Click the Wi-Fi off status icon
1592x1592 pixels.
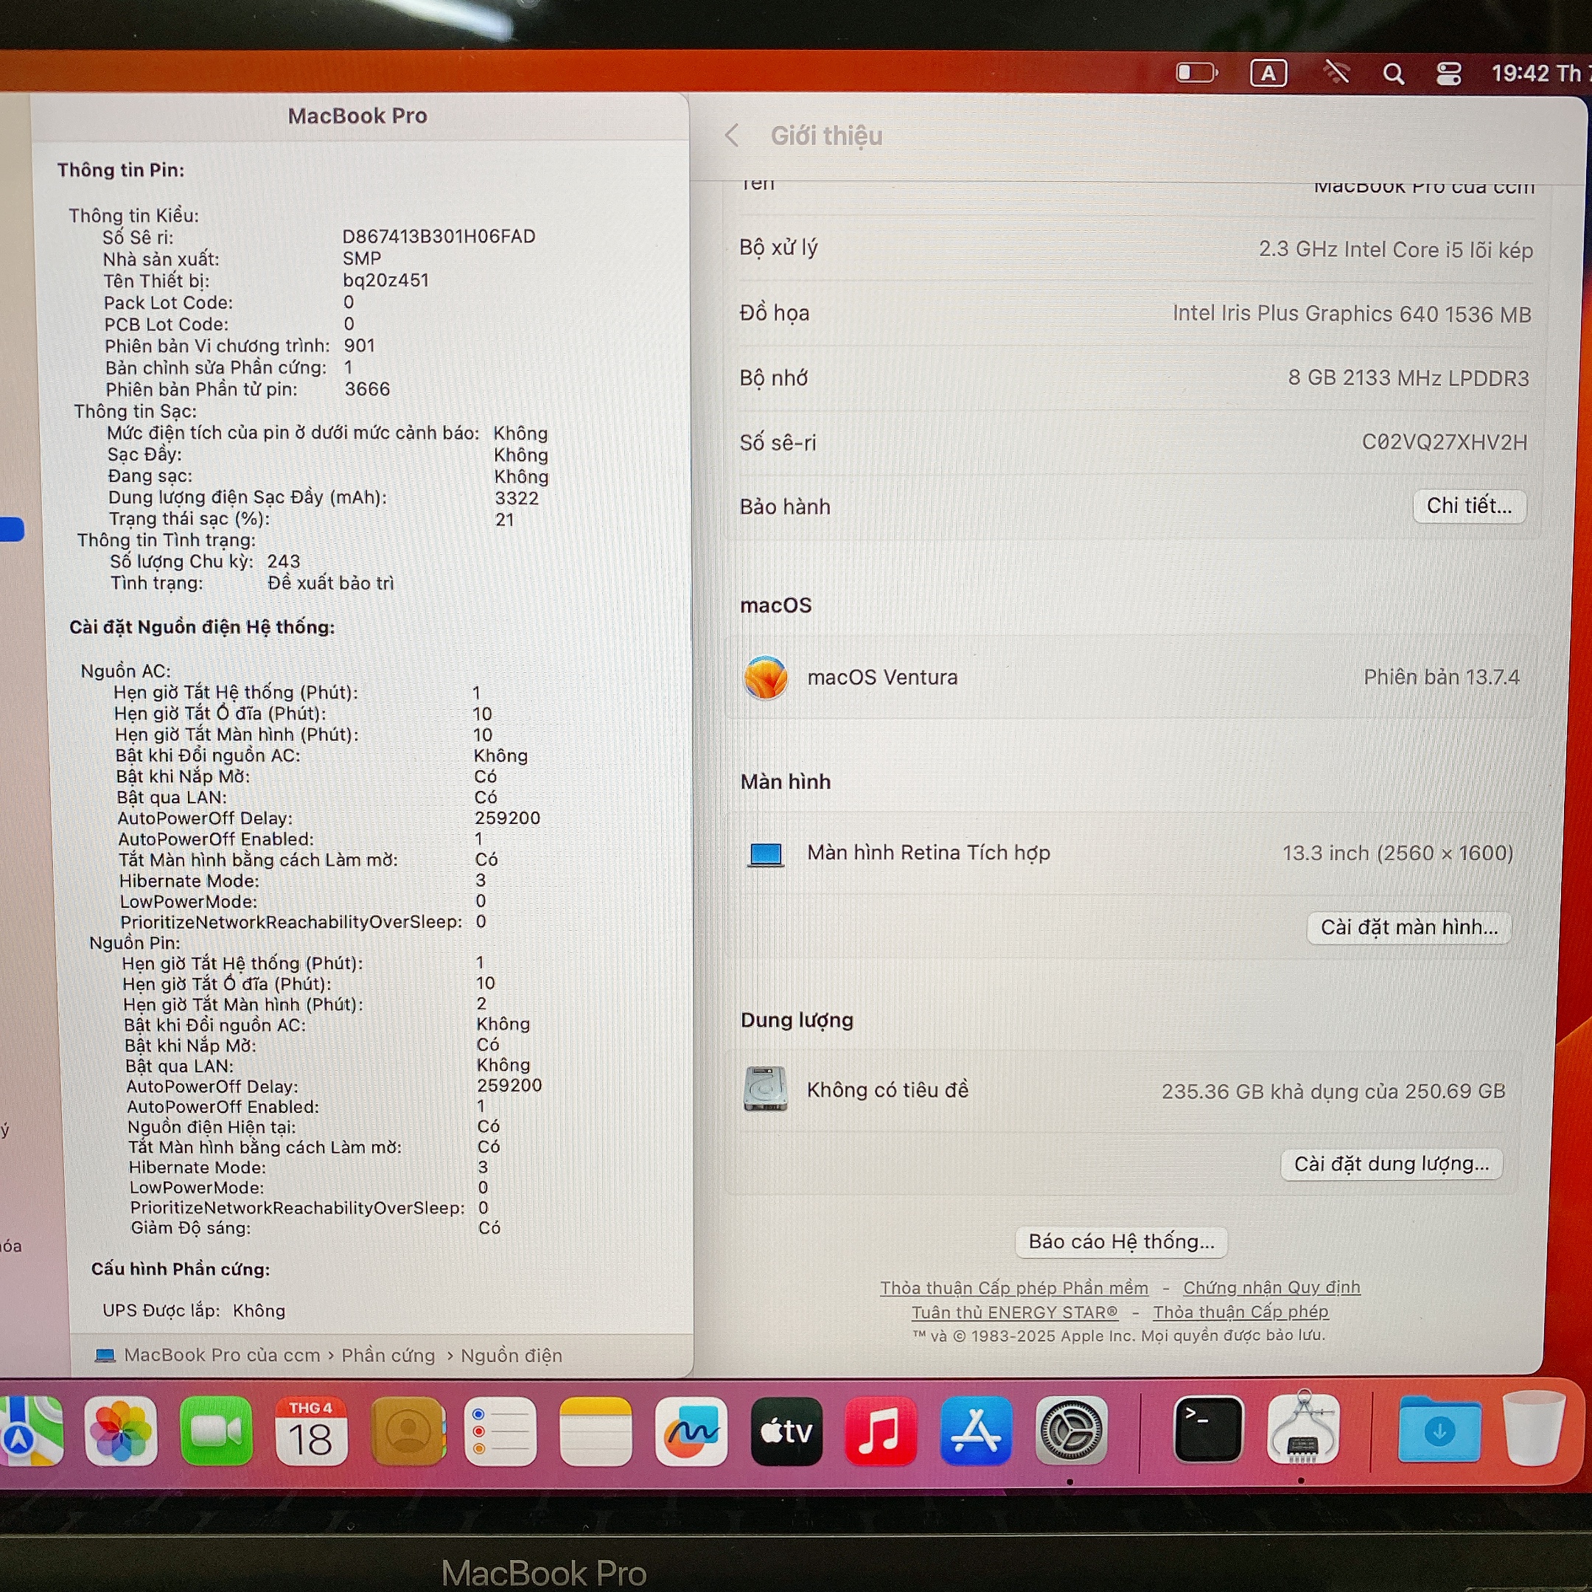1336,74
